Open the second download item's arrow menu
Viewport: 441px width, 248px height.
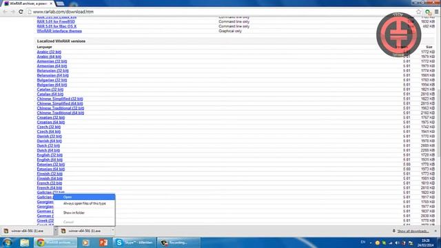pyautogui.click(x=113, y=231)
